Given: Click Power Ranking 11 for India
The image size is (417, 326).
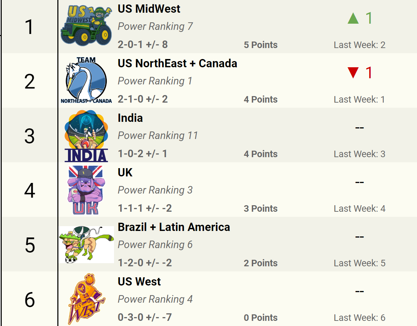Looking at the screenshot, I should [x=158, y=136].
